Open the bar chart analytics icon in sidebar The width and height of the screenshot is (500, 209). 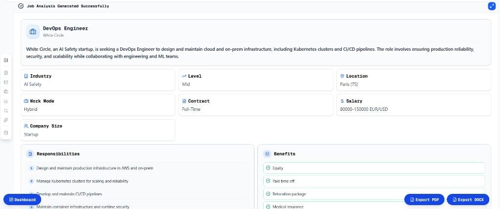coord(6,101)
